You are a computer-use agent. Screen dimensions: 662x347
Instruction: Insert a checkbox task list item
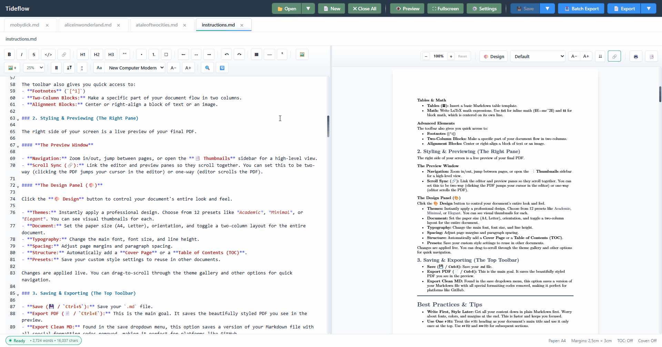(x=166, y=54)
